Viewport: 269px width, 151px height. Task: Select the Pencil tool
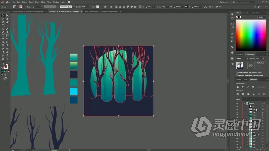(3, 32)
